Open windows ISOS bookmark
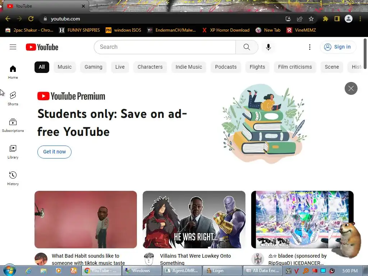Image resolution: width=368 pixels, height=276 pixels. (124, 30)
